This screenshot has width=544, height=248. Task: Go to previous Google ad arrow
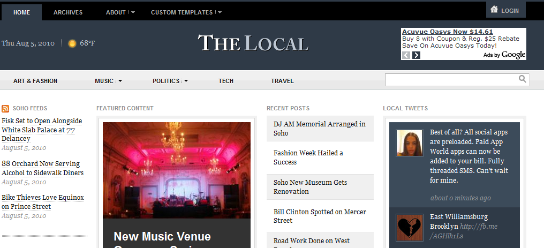[406, 55]
